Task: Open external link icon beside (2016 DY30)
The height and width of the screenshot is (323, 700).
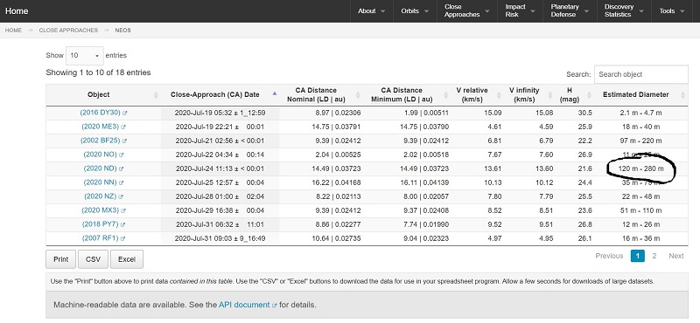Action: click(x=124, y=113)
